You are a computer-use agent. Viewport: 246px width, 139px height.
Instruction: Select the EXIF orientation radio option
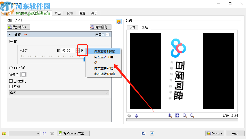click(x=11, y=68)
